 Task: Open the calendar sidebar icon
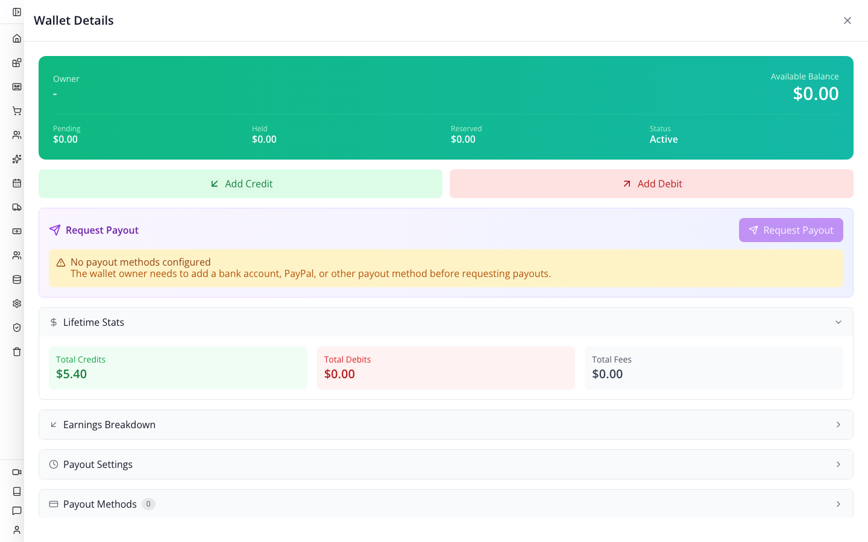(17, 183)
